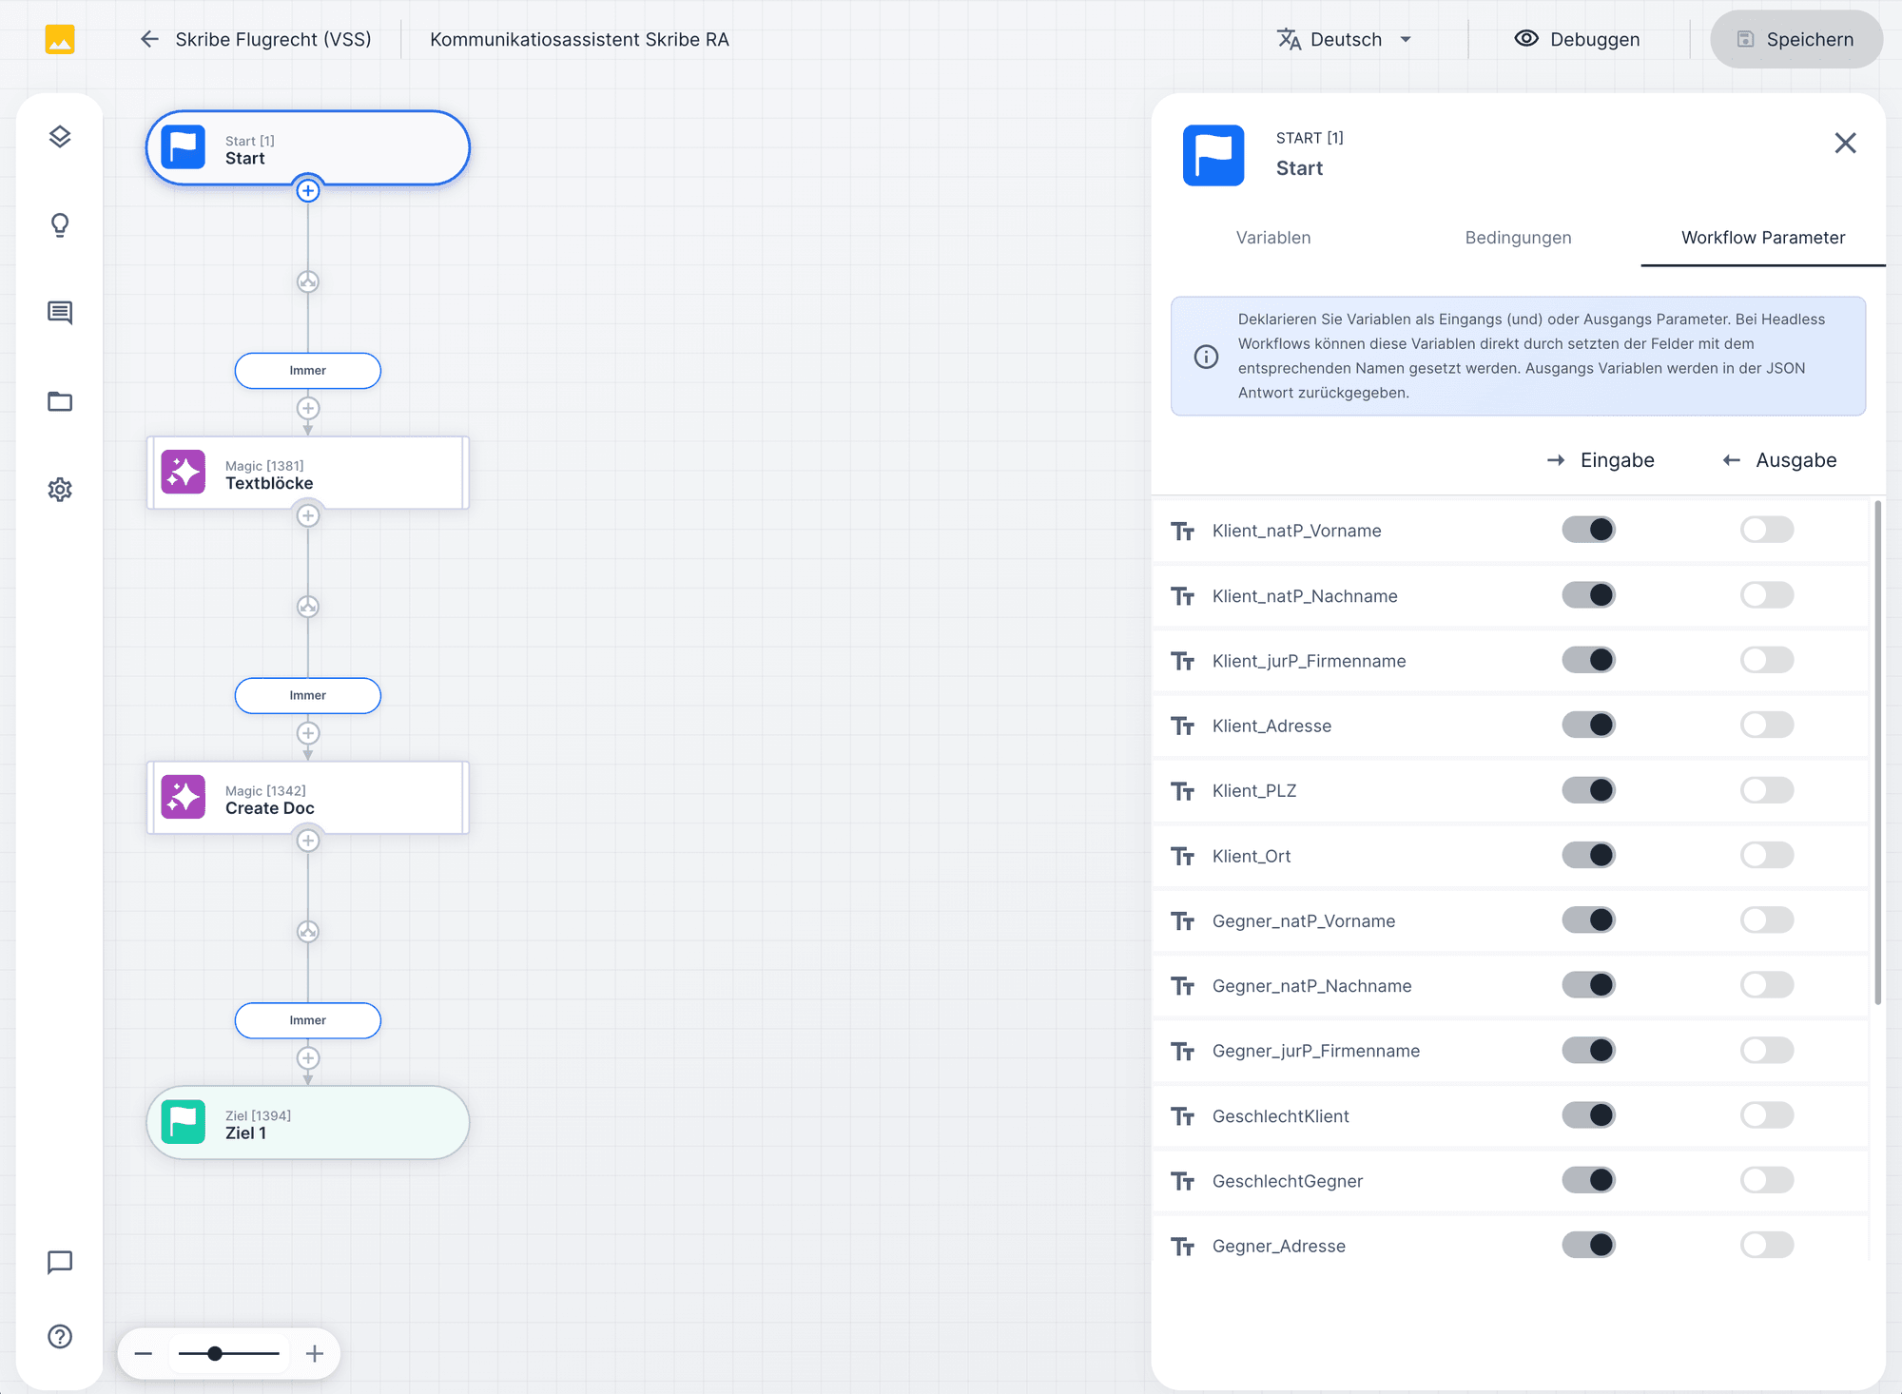Screen dimensions: 1902x1394
Task: Click the Speichern button
Action: click(x=1795, y=39)
